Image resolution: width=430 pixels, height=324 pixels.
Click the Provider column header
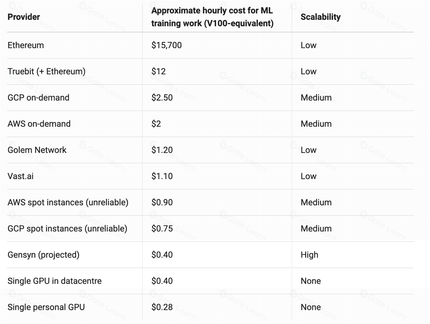pyautogui.click(x=24, y=17)
